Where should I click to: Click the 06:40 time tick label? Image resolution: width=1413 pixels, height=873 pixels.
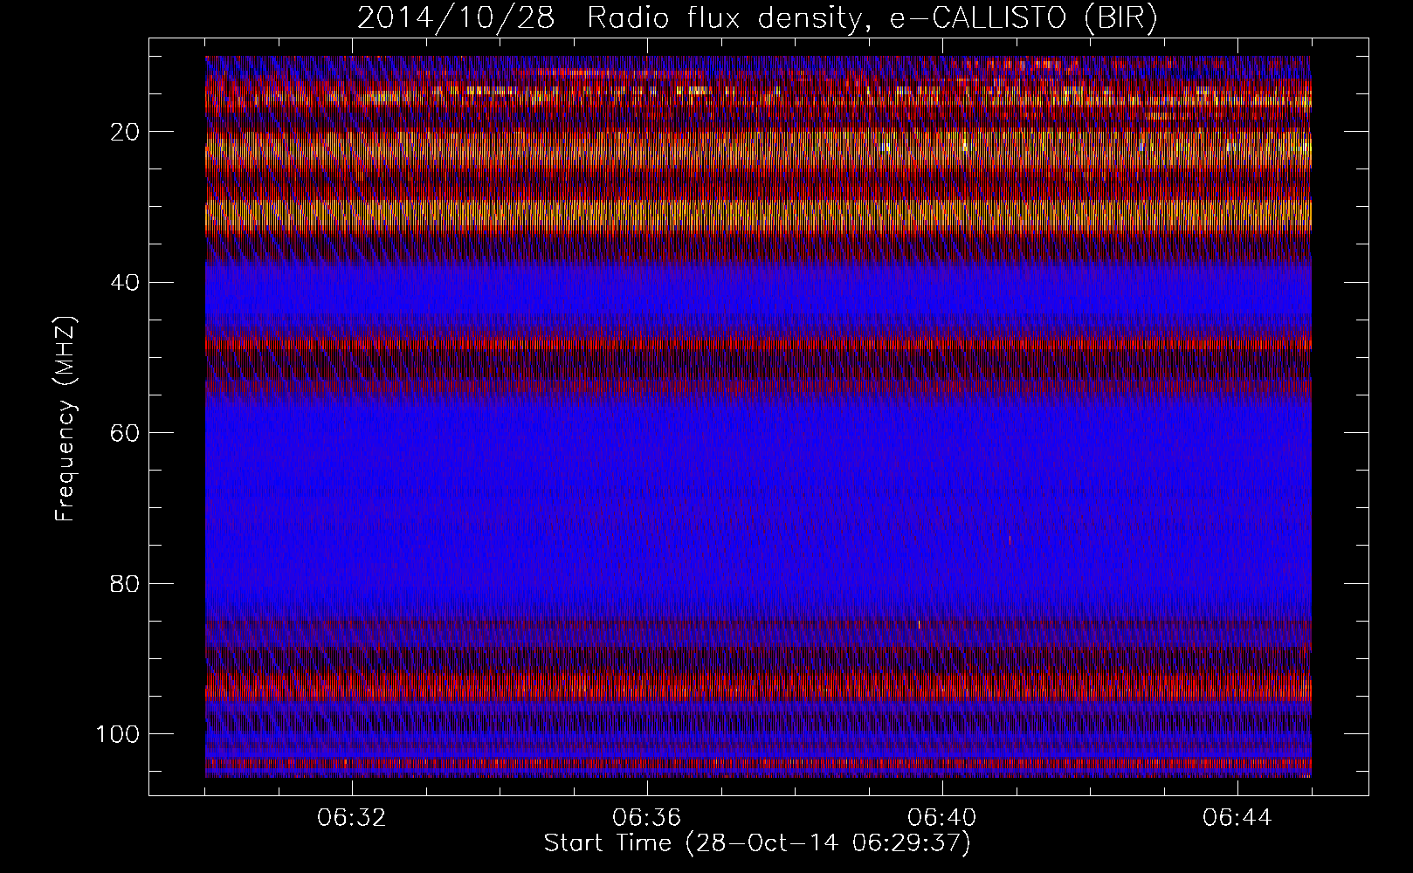(942, 818)
